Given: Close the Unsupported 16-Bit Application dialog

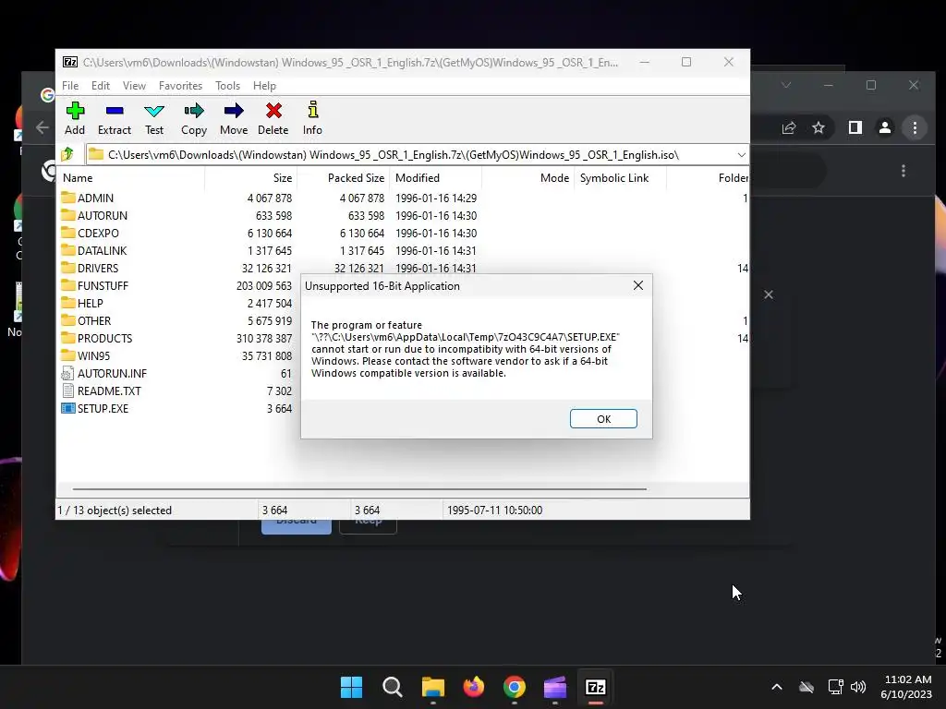Looking at the screenshot, I should (x=638, y=286).
